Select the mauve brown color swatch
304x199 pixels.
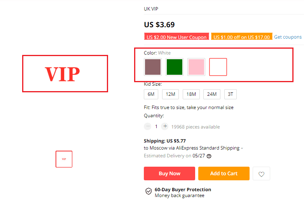[152, 67]
